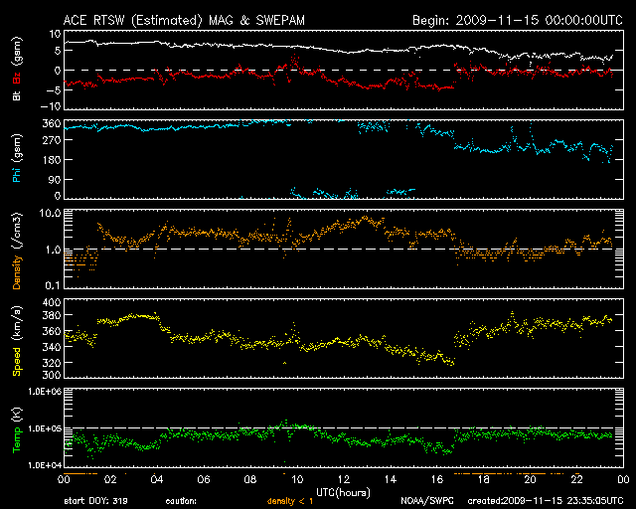
Task: Click the '02' hour tick label
Action: [110, 480]
